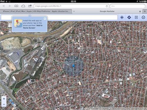The image size is (147, 110).
Task: Toggle the my location target icon
Action: (x=122, y=18)
